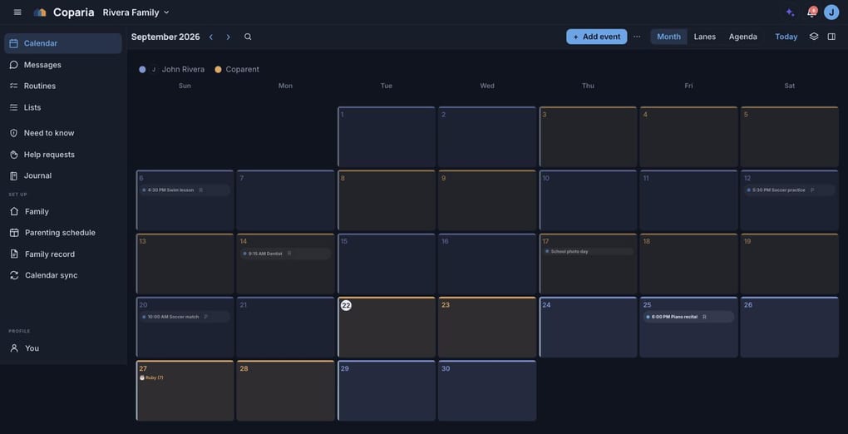Go to previous month arrow
This screenshot has width=848, height=434.
point(211,37)
